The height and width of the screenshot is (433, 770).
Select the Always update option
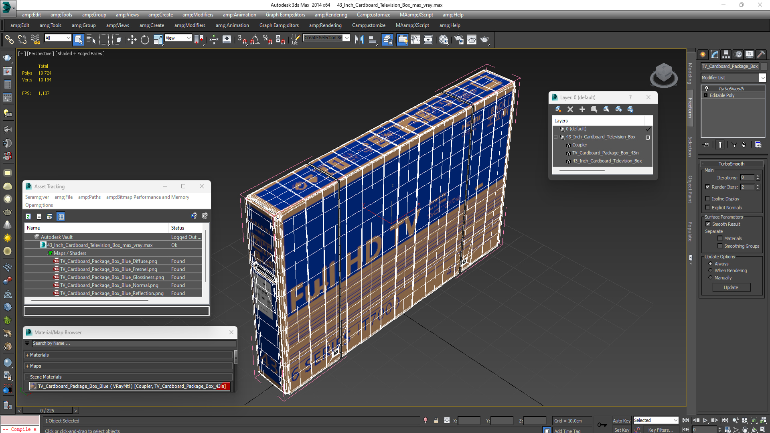[711, 264]
